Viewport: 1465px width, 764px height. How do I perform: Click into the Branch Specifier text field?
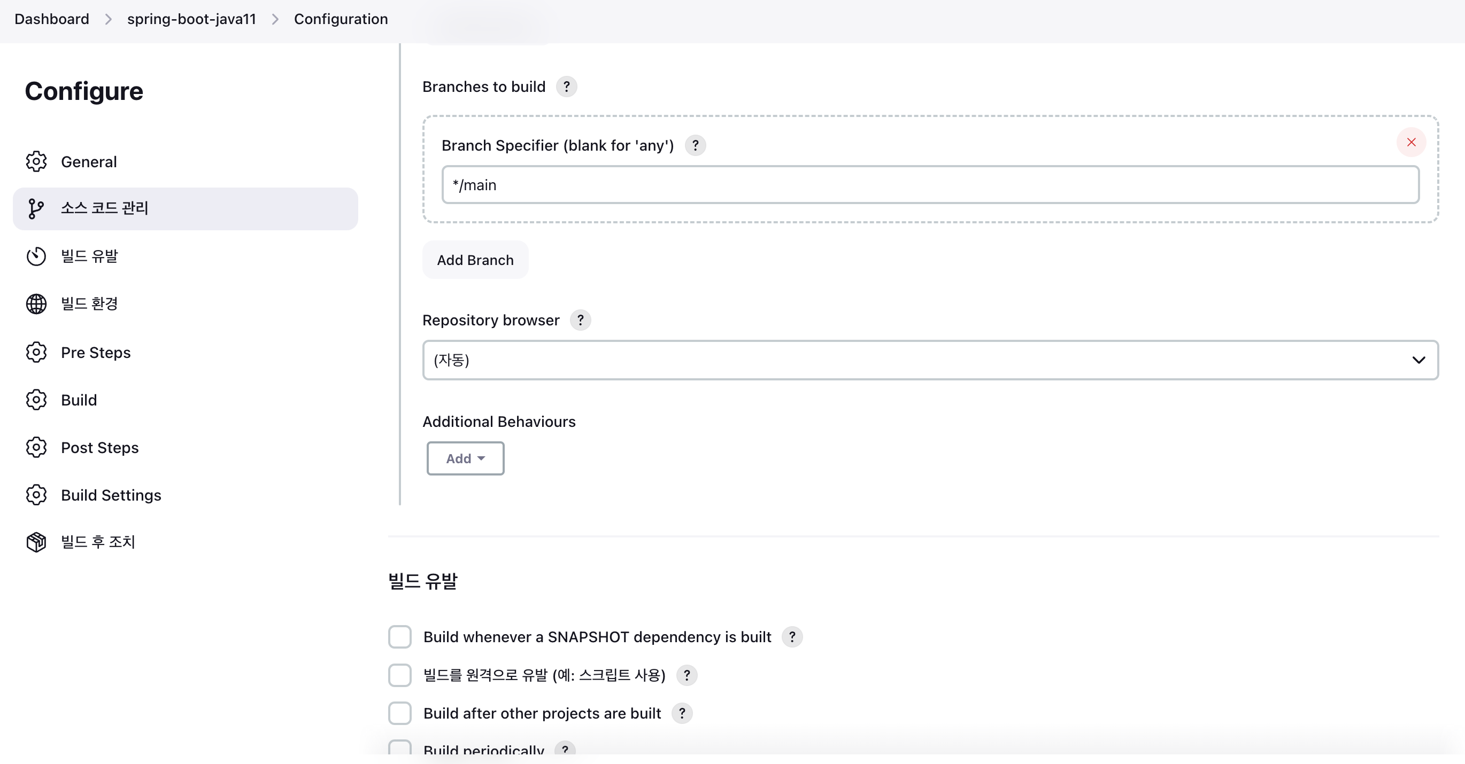pos(930,185)
